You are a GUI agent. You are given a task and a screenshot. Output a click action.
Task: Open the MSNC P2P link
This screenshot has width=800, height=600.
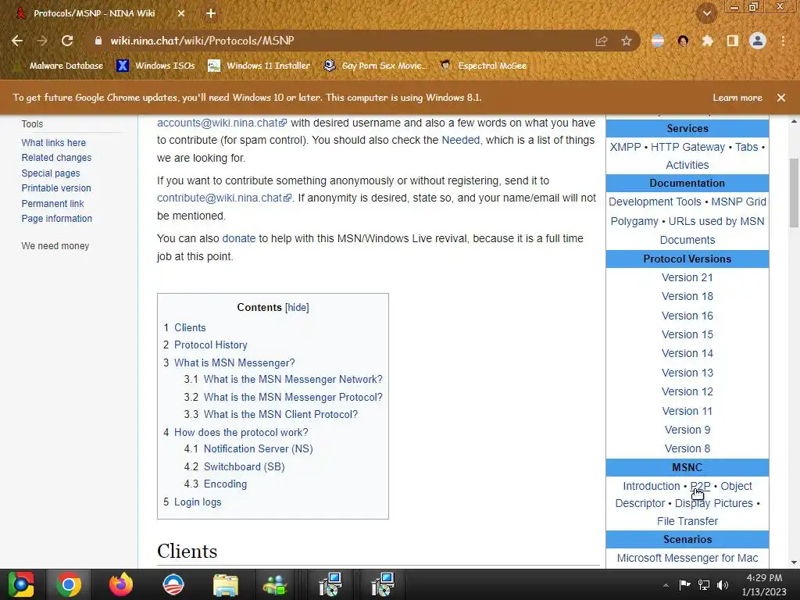(x=700, y=486)
